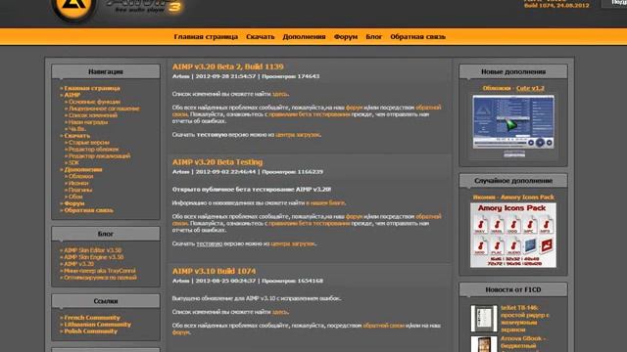This screenshot has width=627, height=352.
Task: Open Скачать in the orange top menu
Action: pyautogui.click(x=261, y=37)
